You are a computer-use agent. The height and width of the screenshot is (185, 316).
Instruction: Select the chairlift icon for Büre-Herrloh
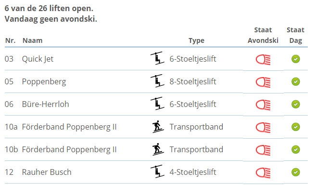(x=157, y=104)
